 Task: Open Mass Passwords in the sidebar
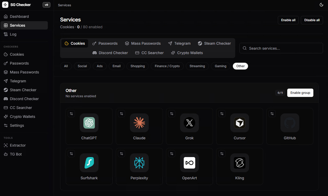[x=24, y=72]
